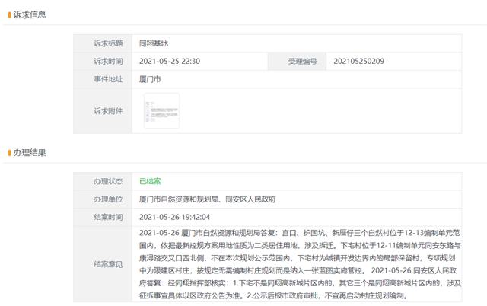Click the 厦门市 event address value

pos(150,79)
